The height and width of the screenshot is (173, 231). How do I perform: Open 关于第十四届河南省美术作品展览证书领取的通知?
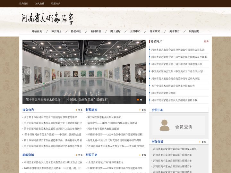coord(51,117)
